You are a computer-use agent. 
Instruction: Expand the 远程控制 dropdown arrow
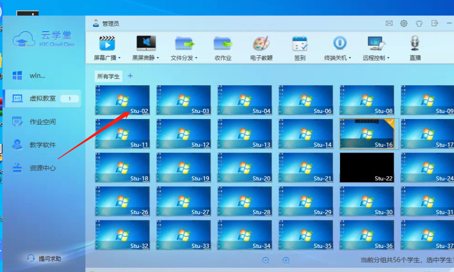pyautogui.click(x=388, y=58)
